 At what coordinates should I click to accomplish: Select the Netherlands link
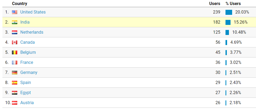tap(32, 32)
